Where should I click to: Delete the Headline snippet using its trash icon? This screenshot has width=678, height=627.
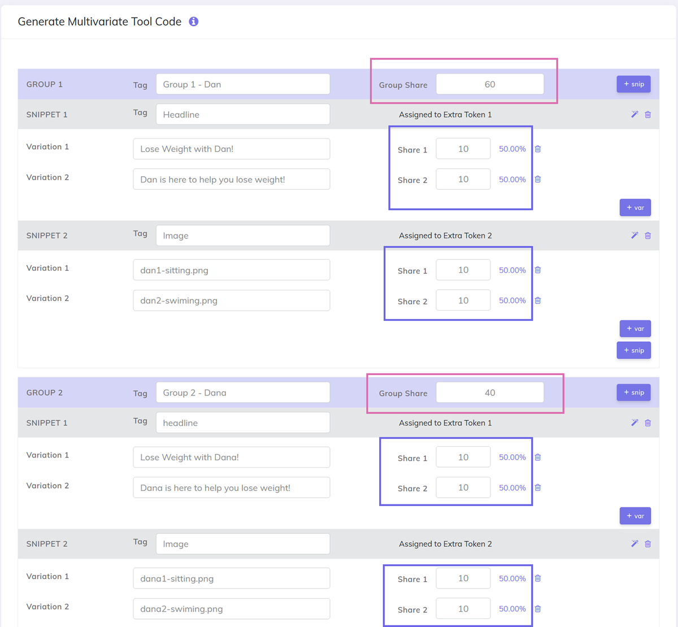647,114
